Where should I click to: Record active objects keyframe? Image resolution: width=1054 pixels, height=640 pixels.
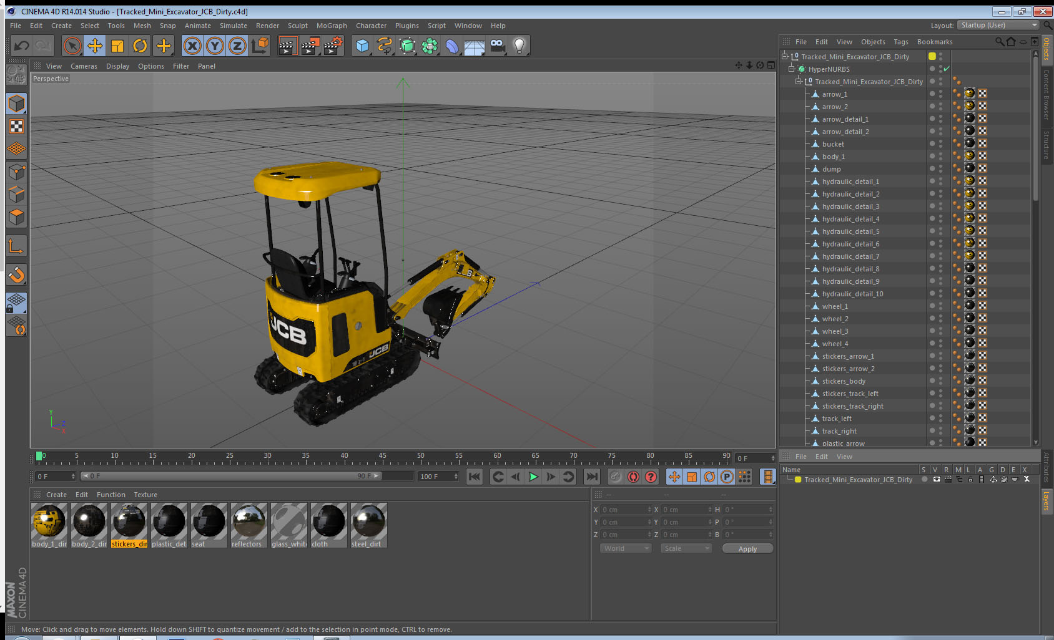coord(616,477)
